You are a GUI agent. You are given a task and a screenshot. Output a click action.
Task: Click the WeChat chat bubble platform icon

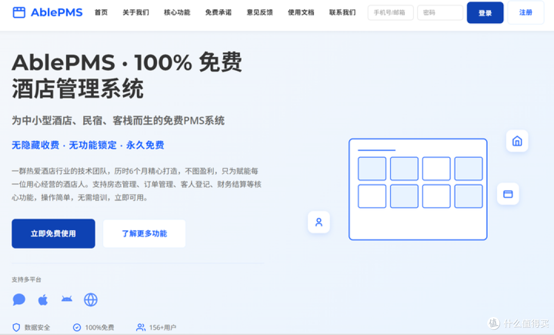coord(19,300)
